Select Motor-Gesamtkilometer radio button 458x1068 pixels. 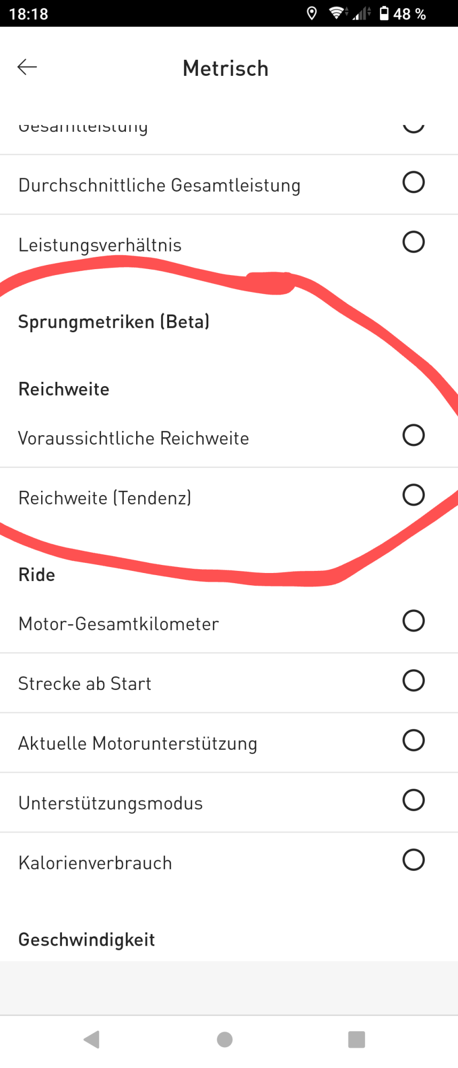pyautogui.click(x=413, y=622)
